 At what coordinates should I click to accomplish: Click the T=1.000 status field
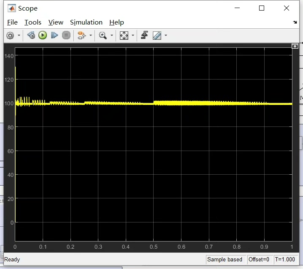point(285,260)
